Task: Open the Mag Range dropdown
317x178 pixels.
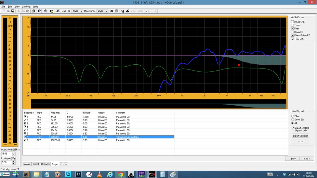Action: 106,11
